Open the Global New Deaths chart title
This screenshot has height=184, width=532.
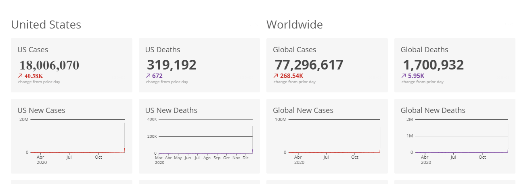433,110
